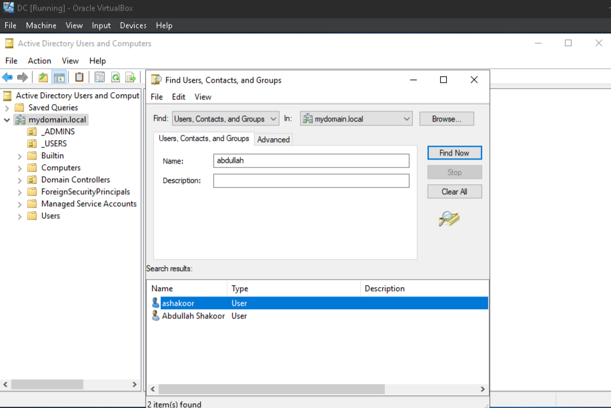
Task: Click the Saved Queries folder icon
Action: [19, 108]
